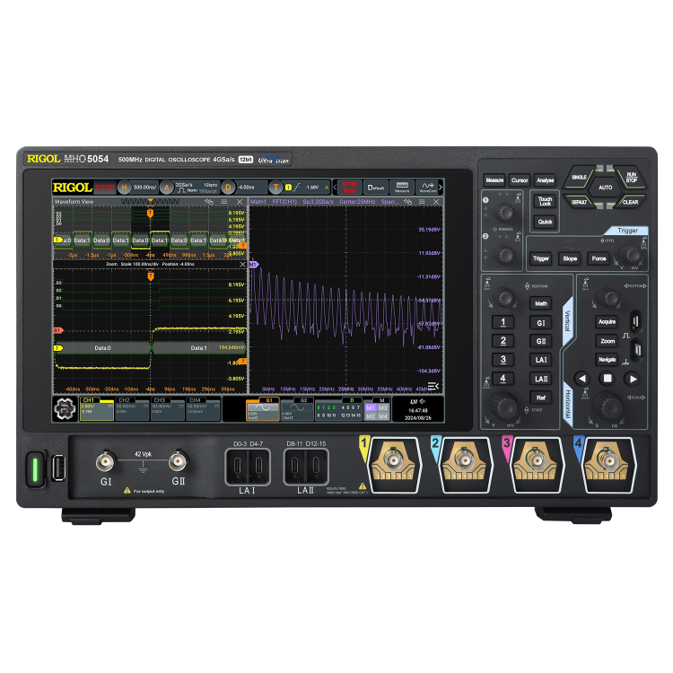Close the FFT Math1 window
673x673 pixels.
pyautogui.click(x=436, y=202)
